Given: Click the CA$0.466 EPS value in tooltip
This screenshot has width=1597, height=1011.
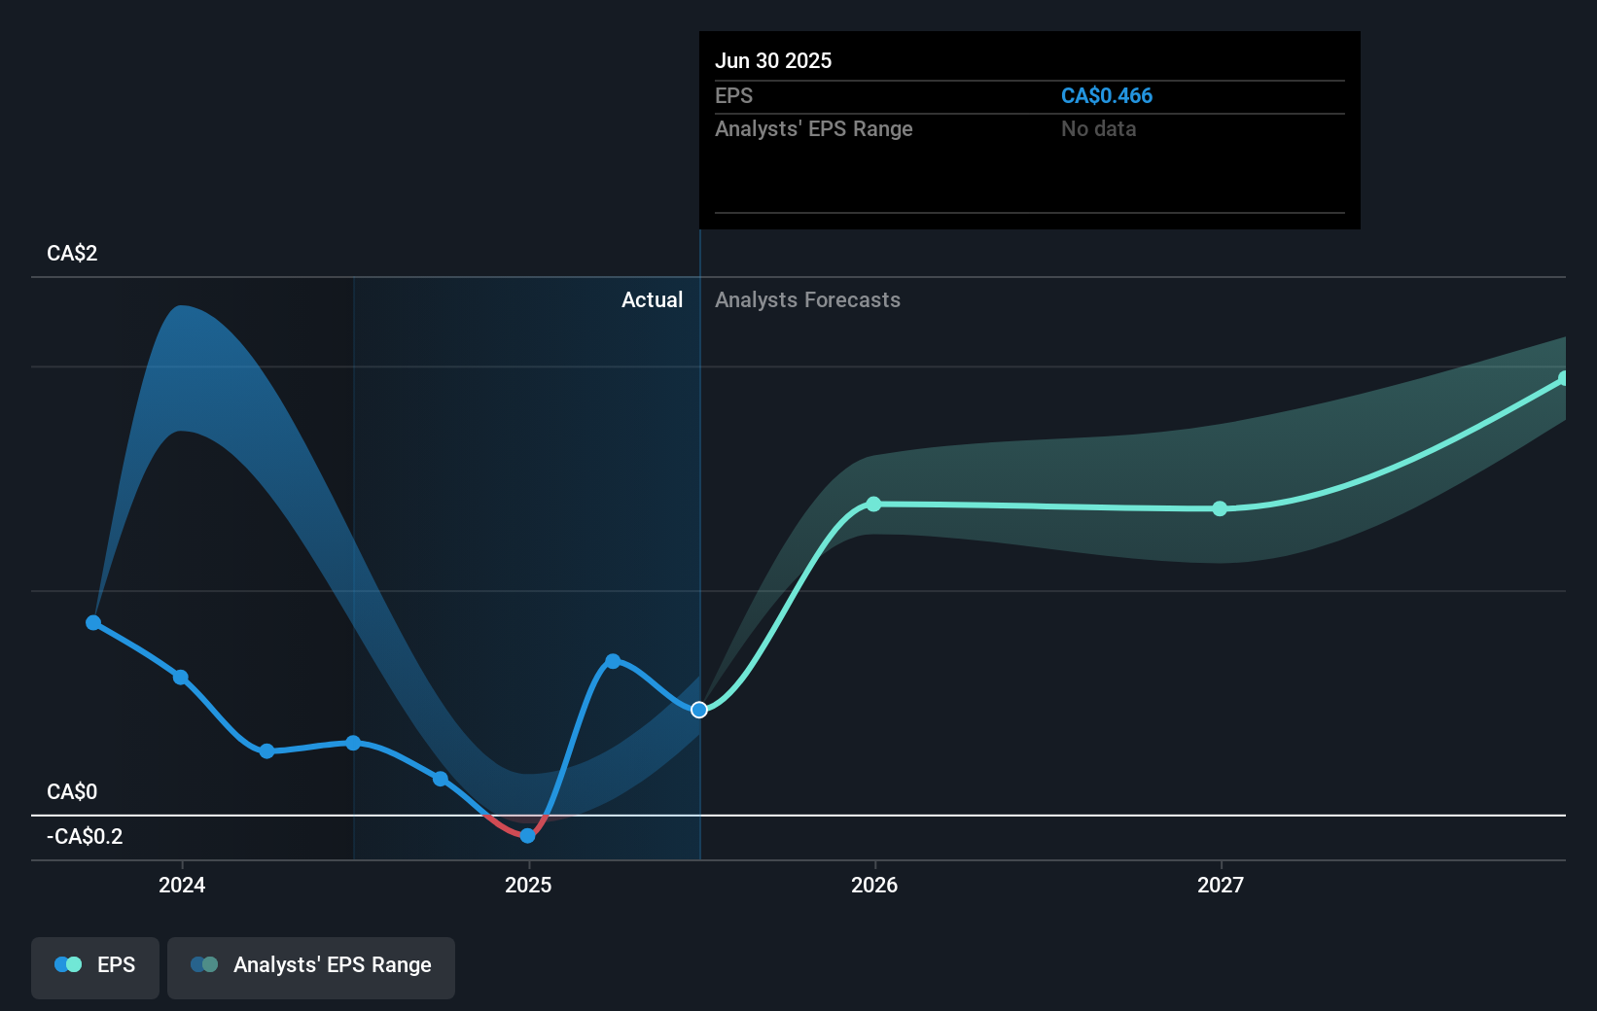Looking at the screenshot, I should (1107, 95).
